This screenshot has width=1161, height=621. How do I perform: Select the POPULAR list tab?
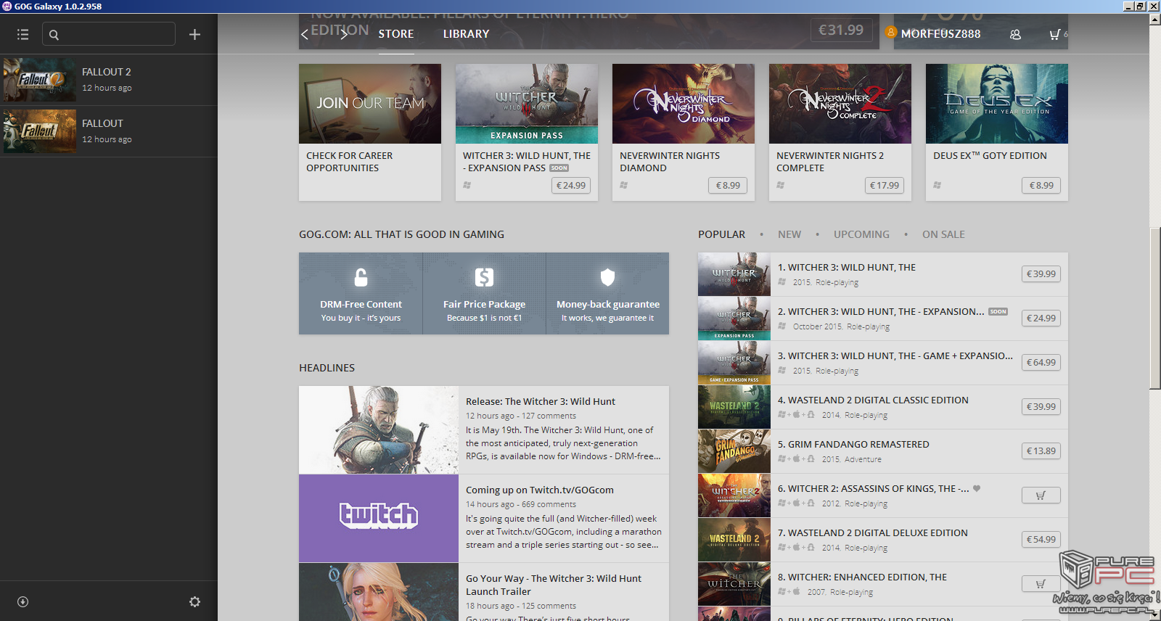pos(721,234)
